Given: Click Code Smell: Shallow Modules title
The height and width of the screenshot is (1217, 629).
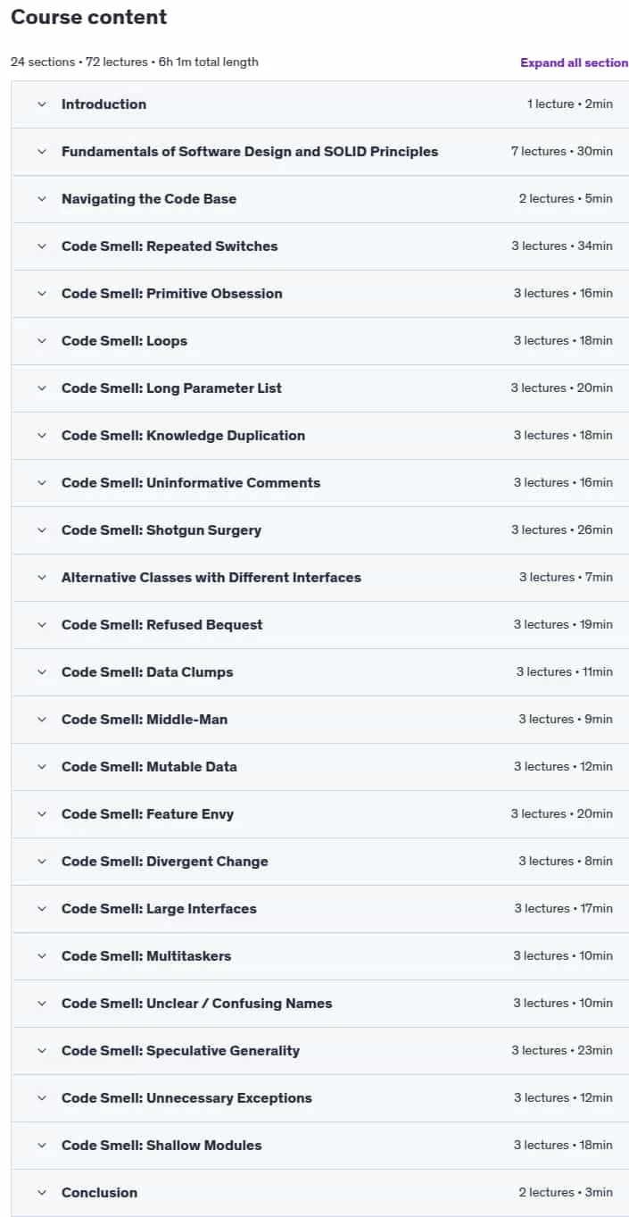Looking at the screenshot, I should click(161, 1146).
